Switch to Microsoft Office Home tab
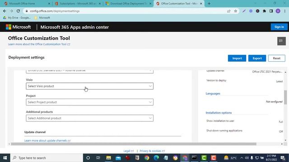The width and height of the screenshot is (289, 162). [x=27, y=4]
